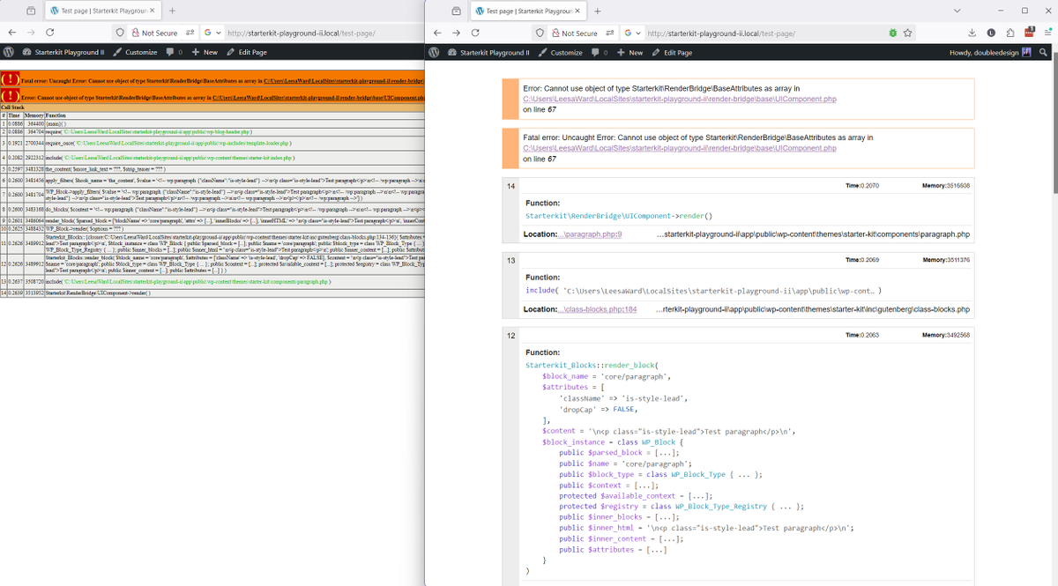Viewport: 1058px width, 586px height.
Task: Open workspace/tab manager icon in right browser window
Action: click(456, 11)
